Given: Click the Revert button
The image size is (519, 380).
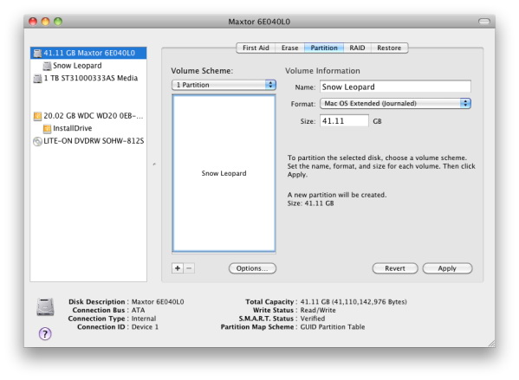Looking at the screenshot, I should (x=395, y=268).
